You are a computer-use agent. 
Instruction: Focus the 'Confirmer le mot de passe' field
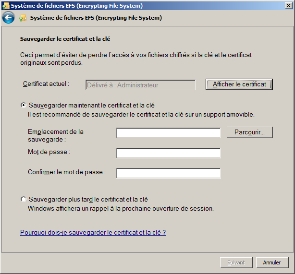pyautogui.click(x=168, y=173)
